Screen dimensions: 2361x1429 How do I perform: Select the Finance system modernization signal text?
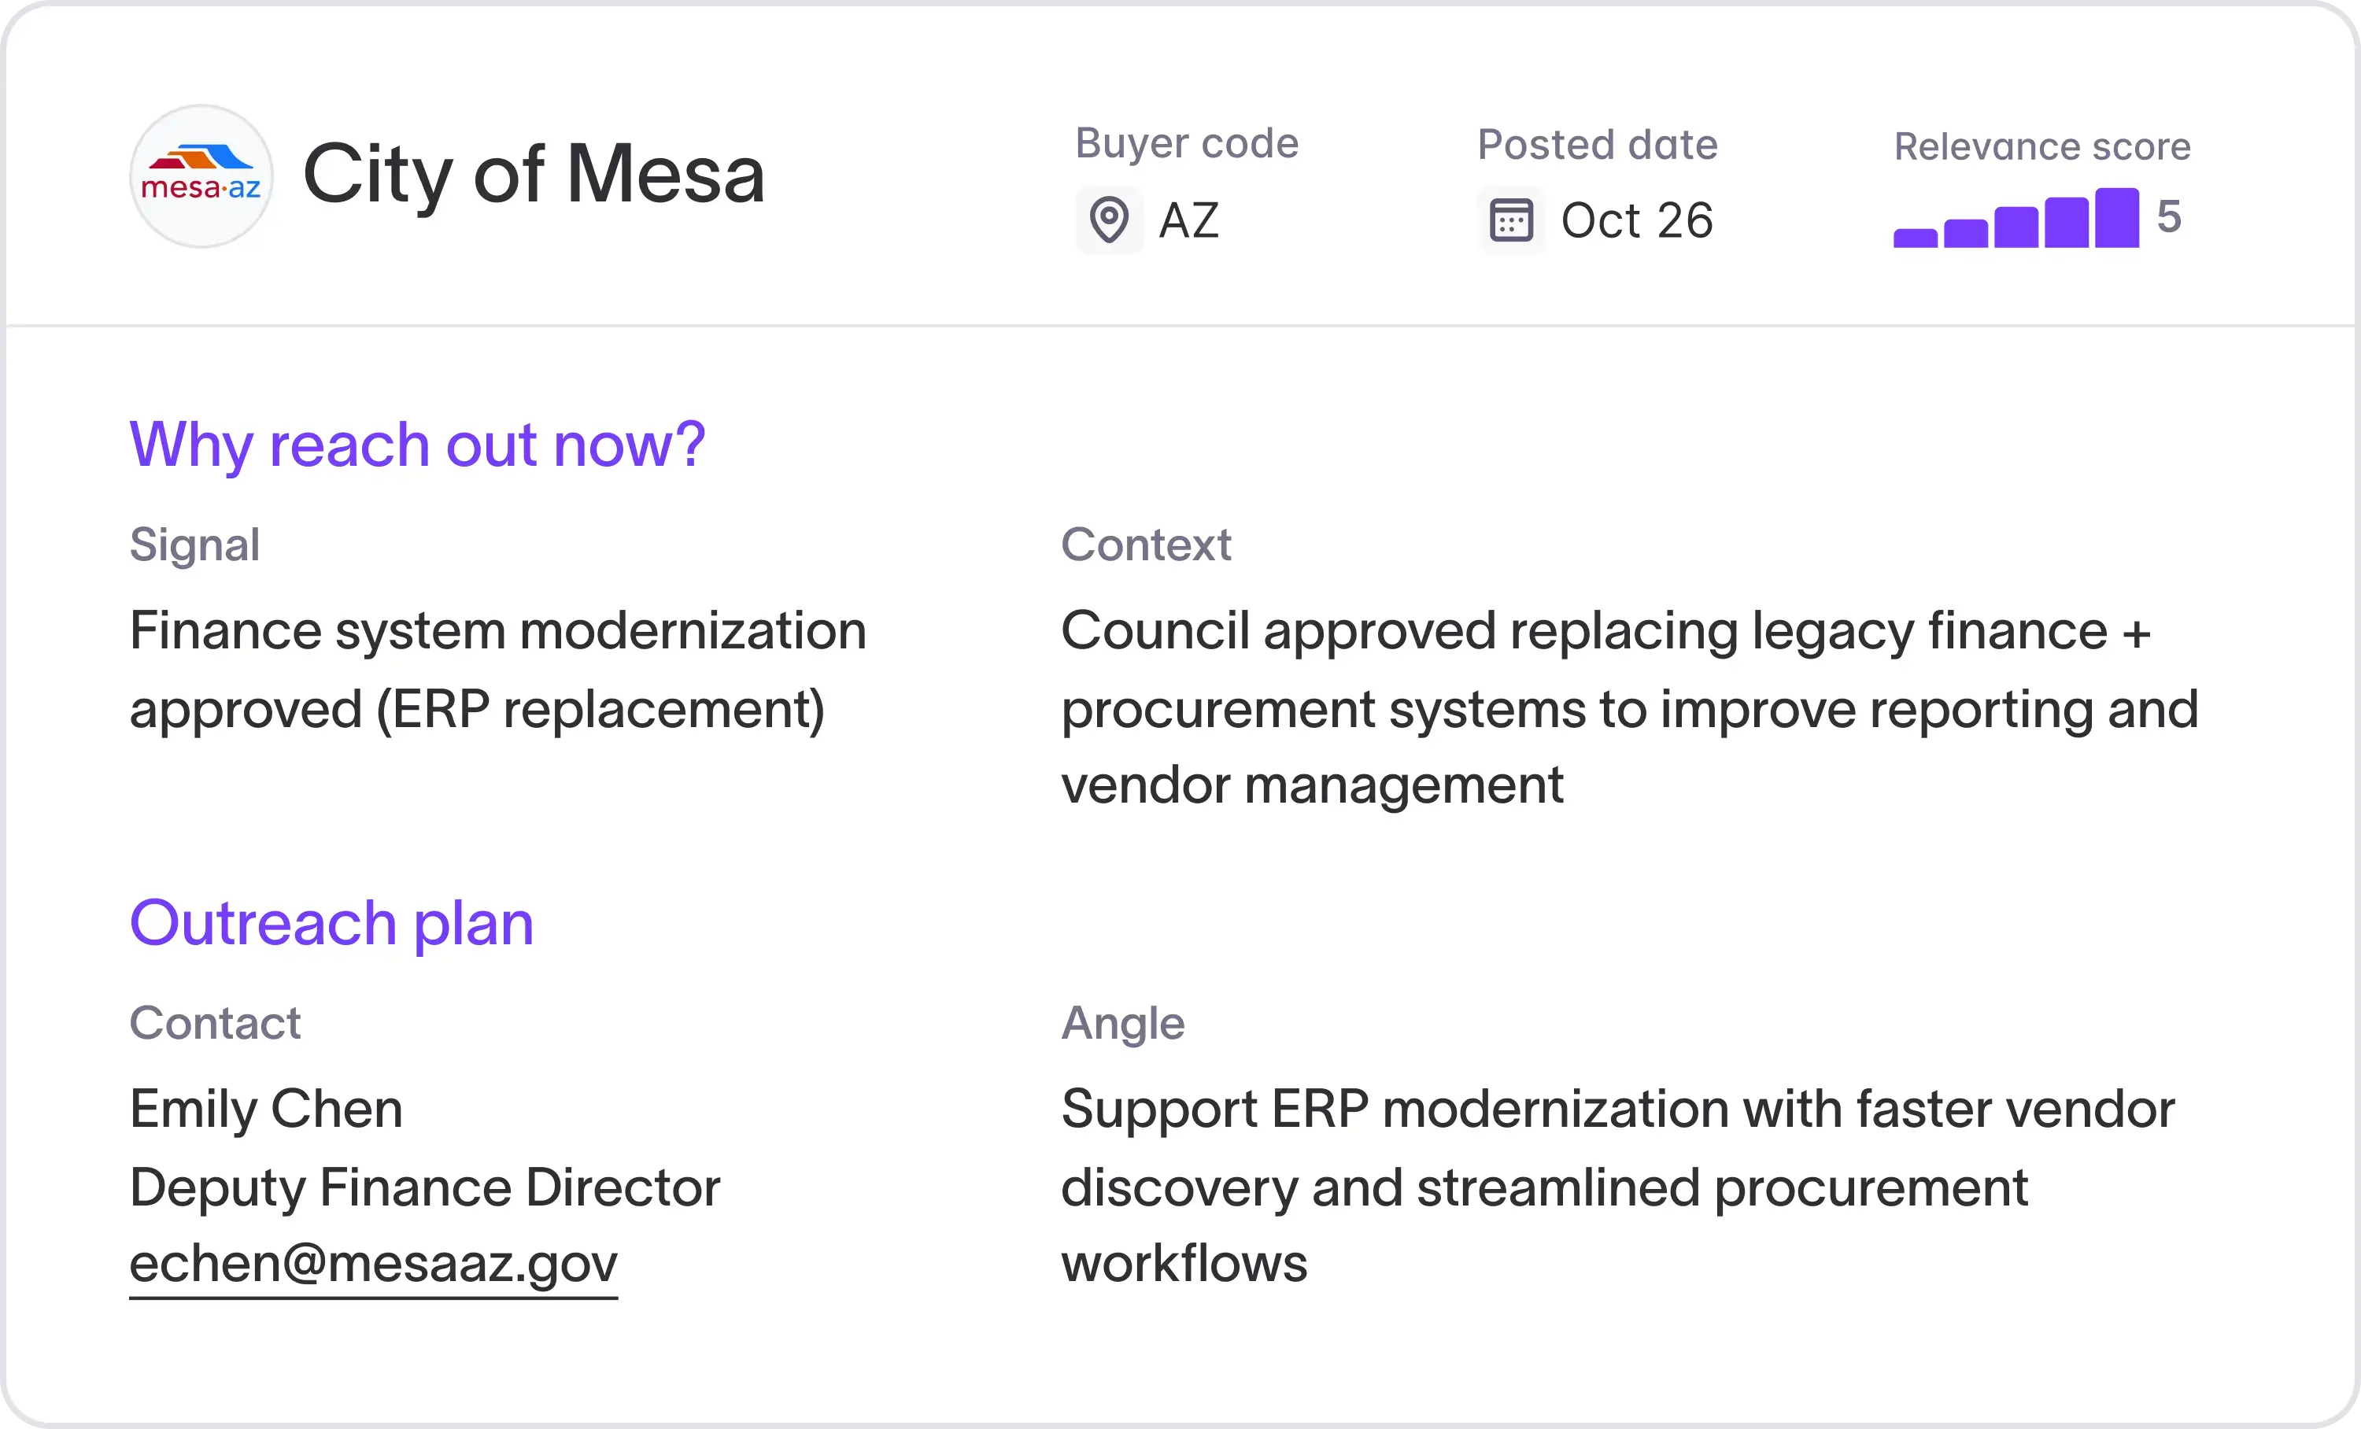click(498, 670)
